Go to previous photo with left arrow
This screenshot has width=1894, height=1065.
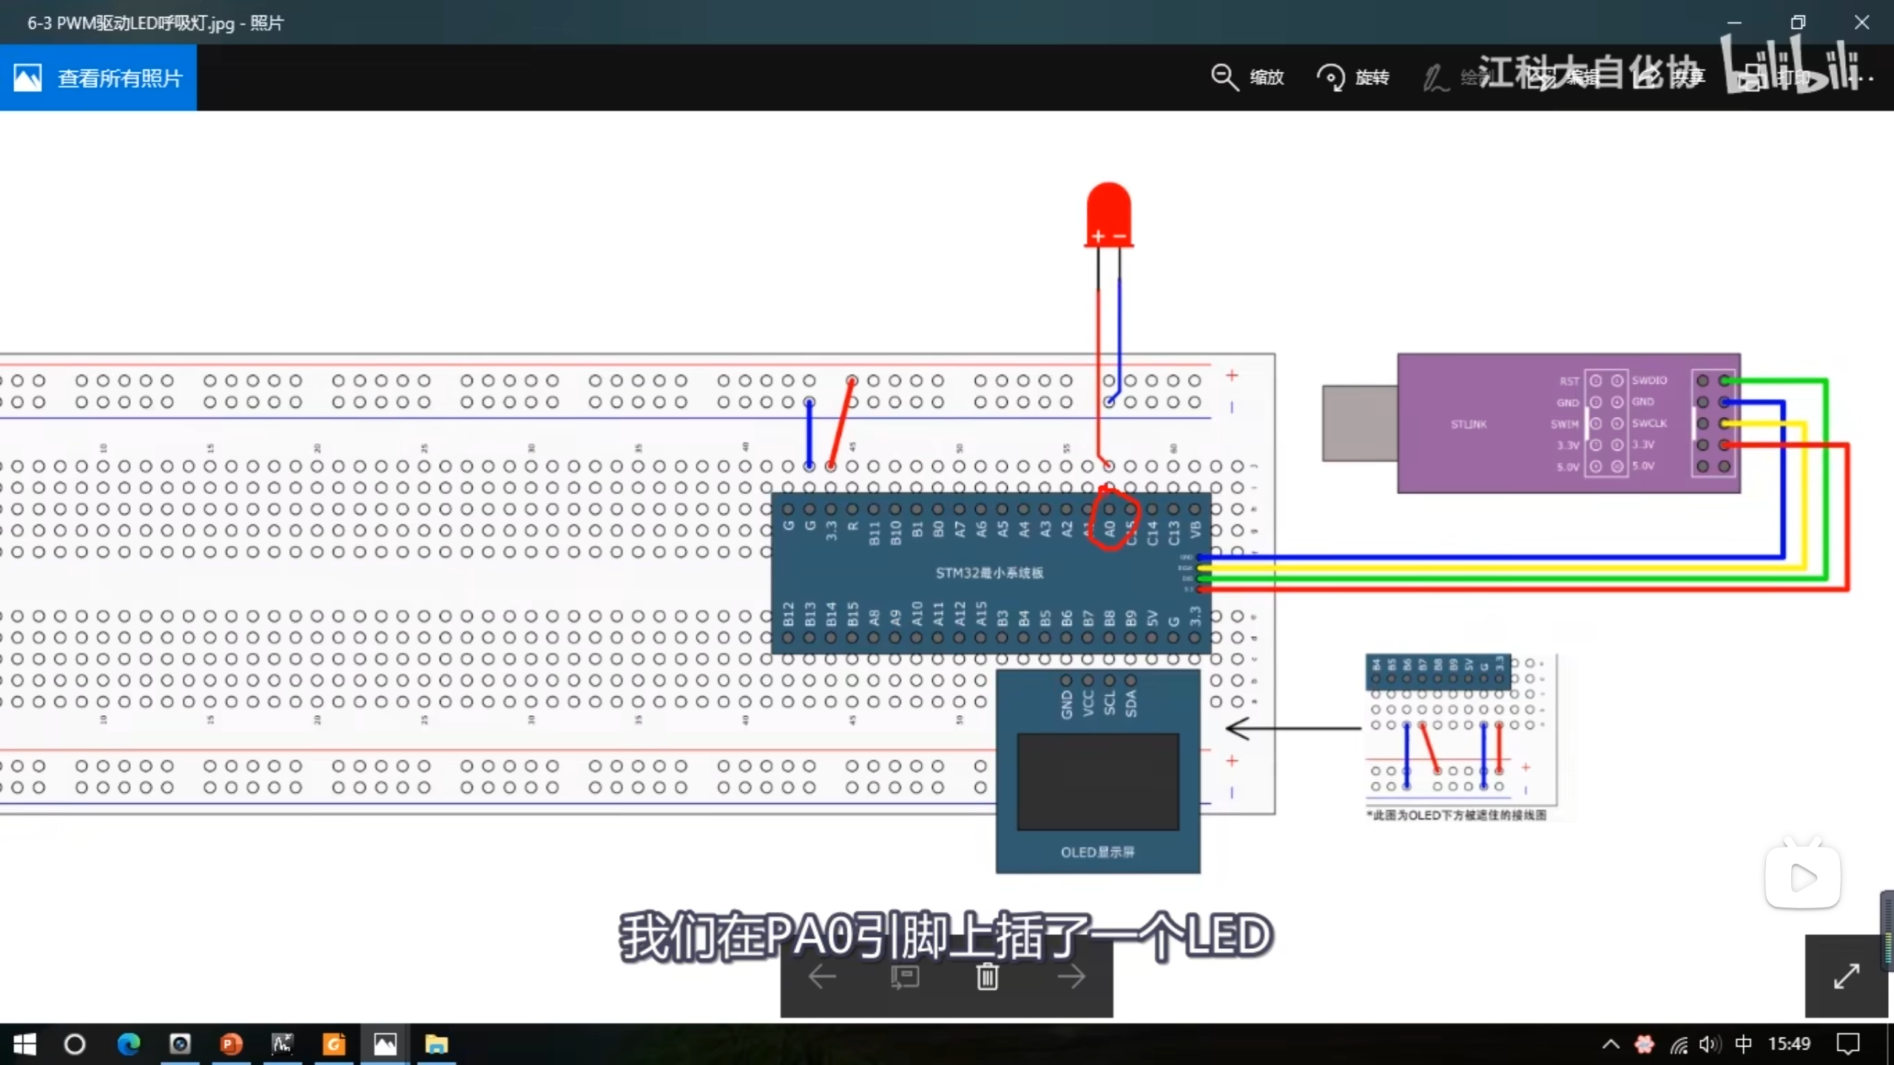[x=822, y=977]
